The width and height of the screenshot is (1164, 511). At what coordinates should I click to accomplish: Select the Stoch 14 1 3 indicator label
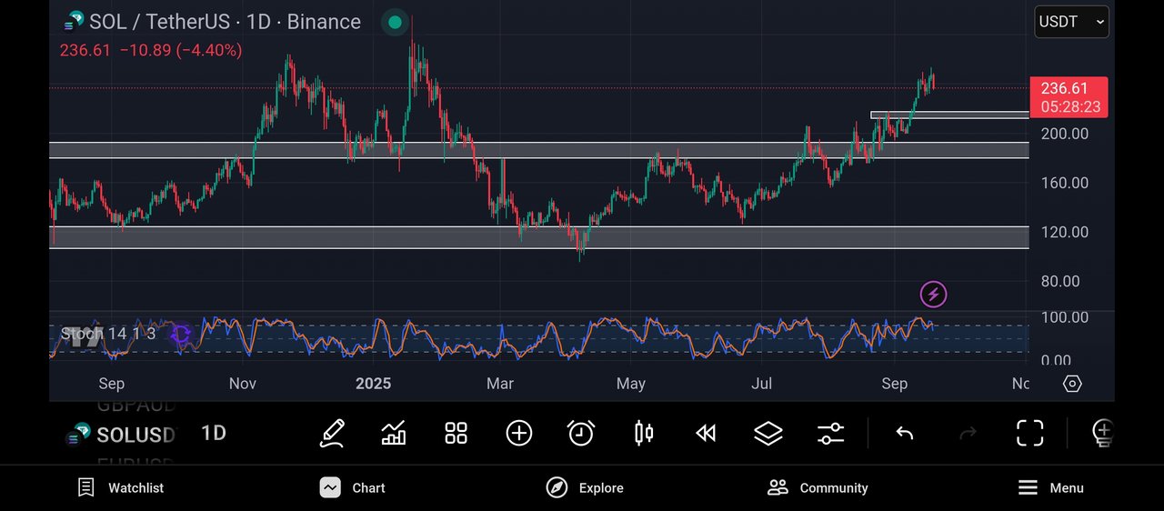(x=107, y=334)
